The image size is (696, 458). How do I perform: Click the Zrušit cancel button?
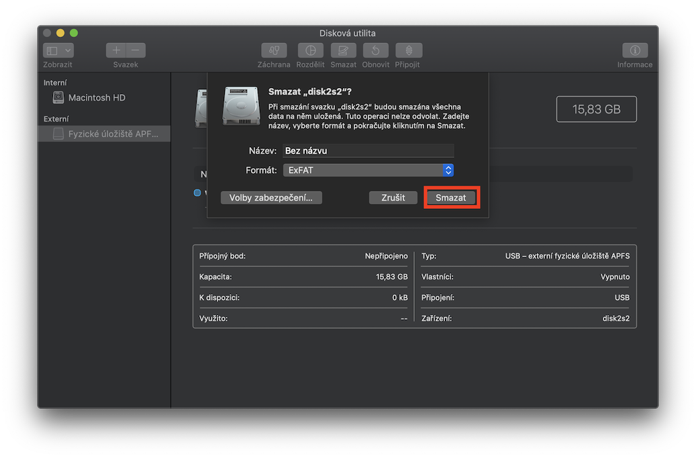coord(393,197)
